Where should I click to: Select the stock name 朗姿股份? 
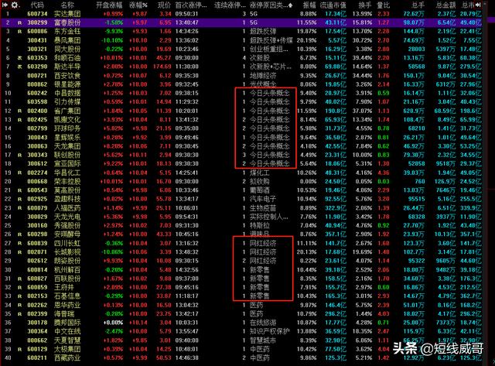click(x=67, y=261)
